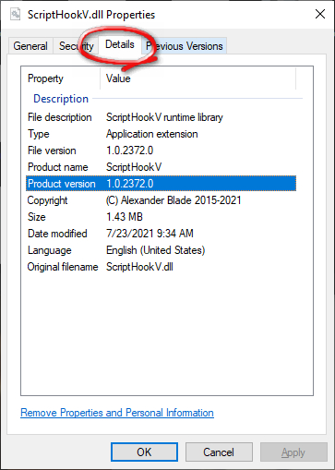Click the Description group heading

[x=61, y=99]
